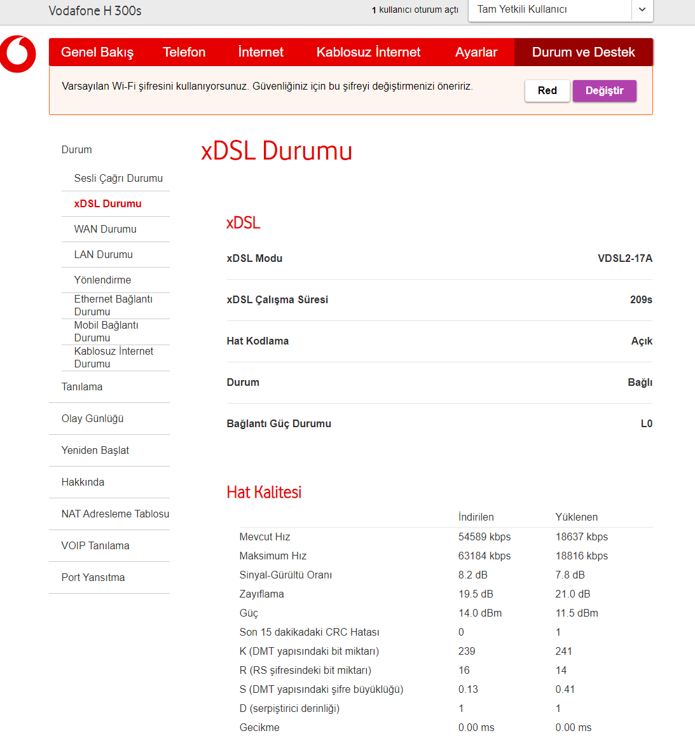Click the K value 239

click(x=467, y=652)
